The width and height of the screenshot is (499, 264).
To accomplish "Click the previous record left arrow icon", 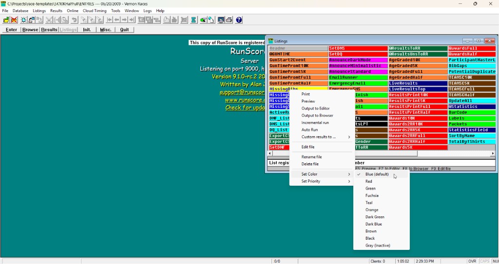I will [117, 20].
